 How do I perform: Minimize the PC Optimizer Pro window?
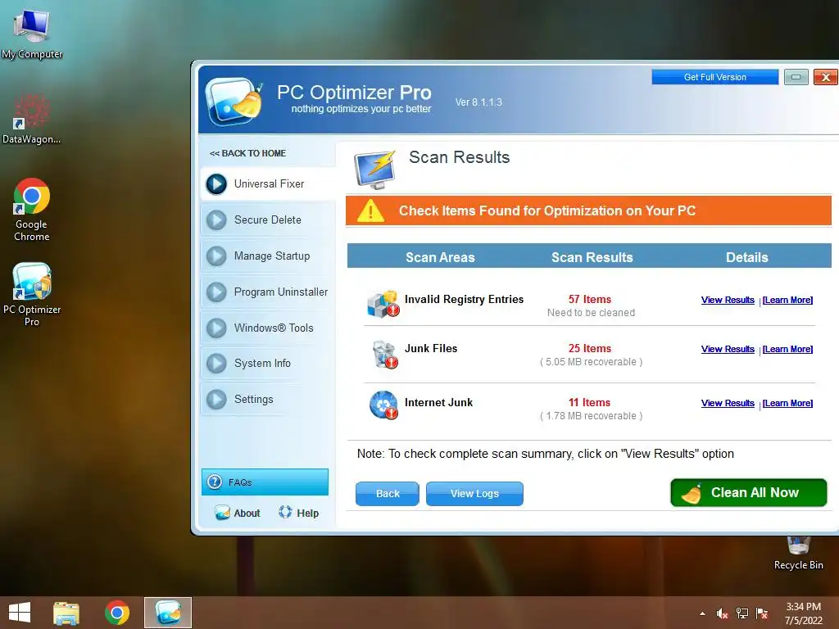click(x=796, y=77)
